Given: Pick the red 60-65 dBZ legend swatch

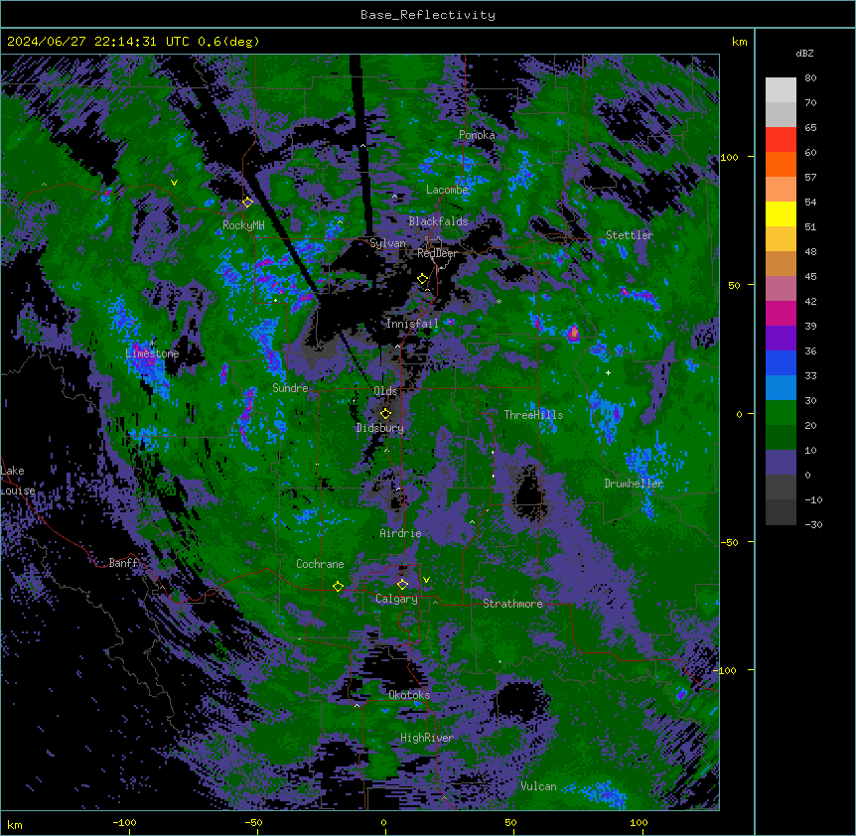Looking at the screenshot, I should click(x=781, y=140).
